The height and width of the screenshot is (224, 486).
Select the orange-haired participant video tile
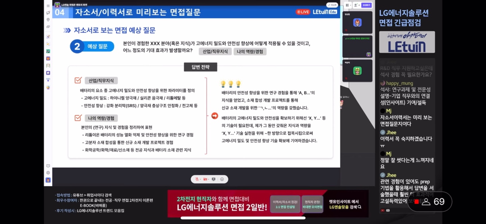tap(357, 23)
